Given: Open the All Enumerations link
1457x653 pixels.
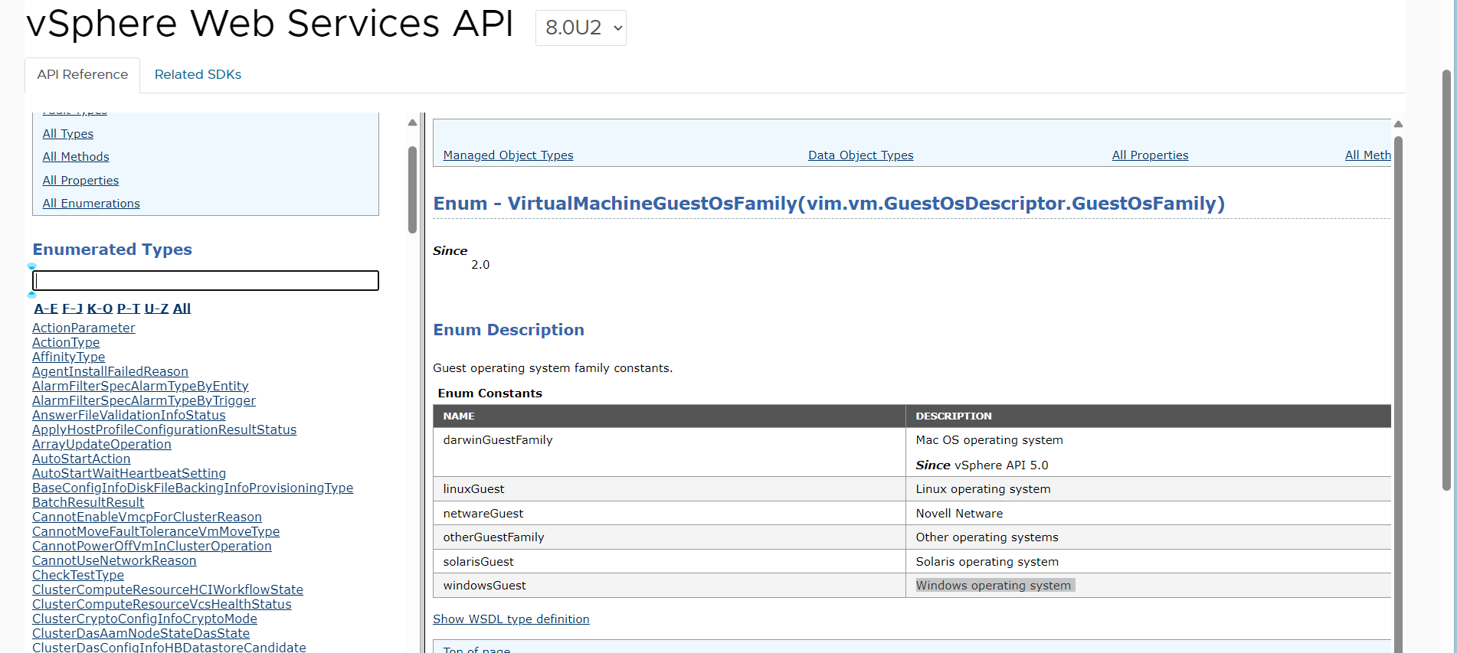Looking at the screenshot, I should point(91,204).
